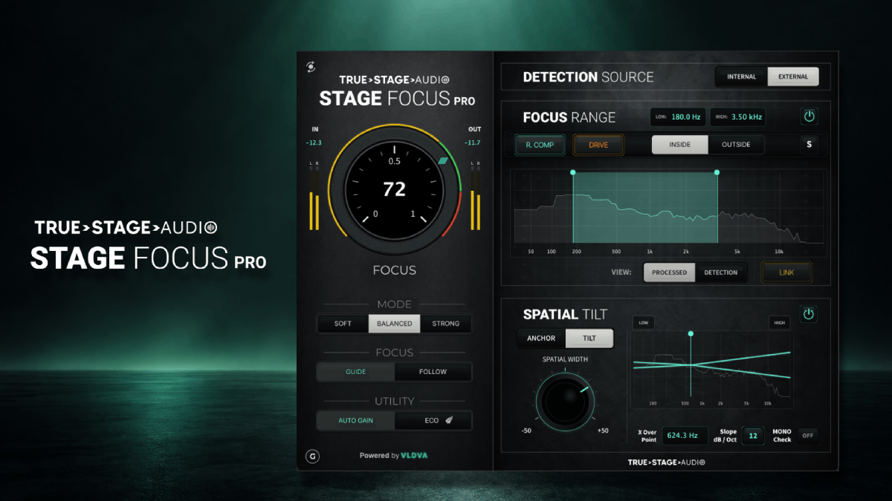Toggle AUTO GAIN utility

click(355, 421)
